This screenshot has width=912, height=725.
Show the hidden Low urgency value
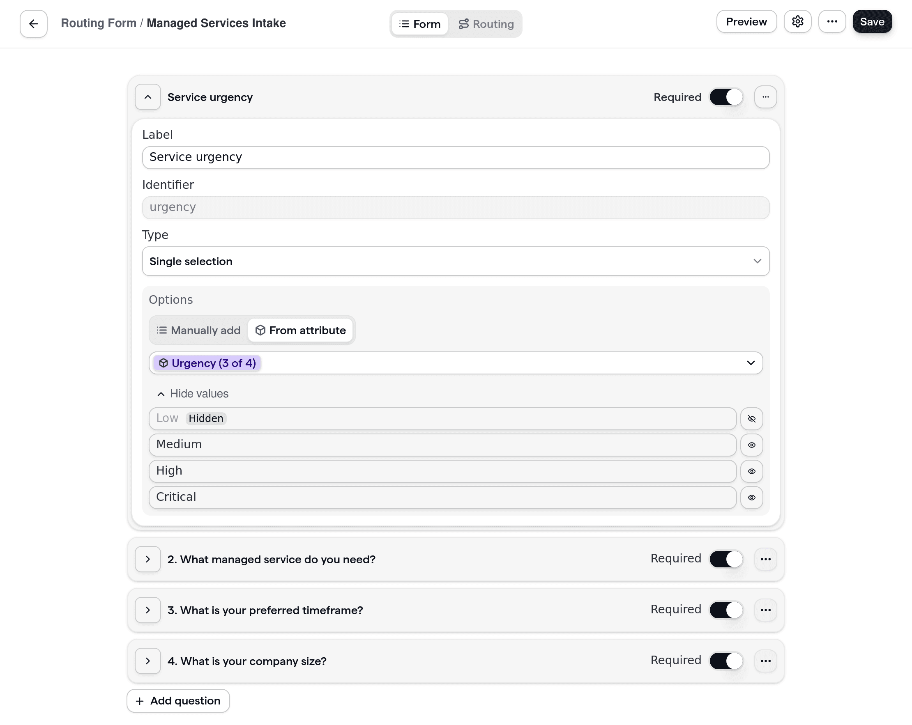click(752, 418)
